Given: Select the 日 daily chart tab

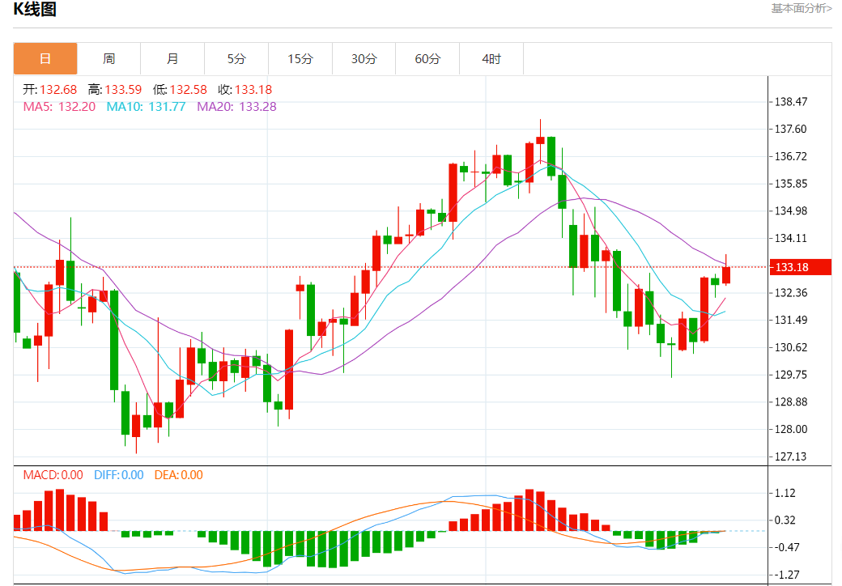Looking at the screenshot, I should [45, 58].
